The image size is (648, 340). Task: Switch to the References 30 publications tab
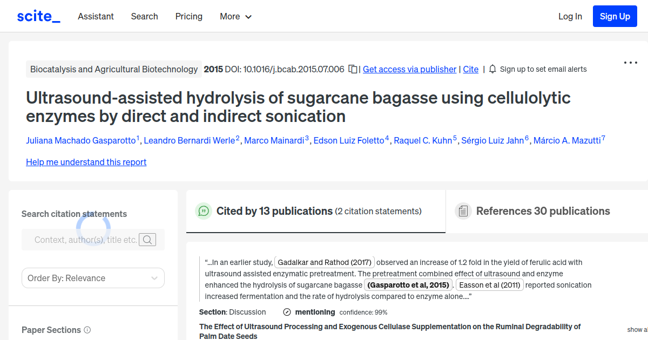pos(543,211)
